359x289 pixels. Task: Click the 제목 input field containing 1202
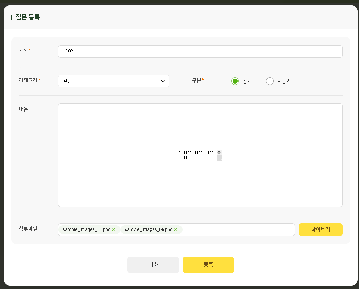tap(200, 52)
